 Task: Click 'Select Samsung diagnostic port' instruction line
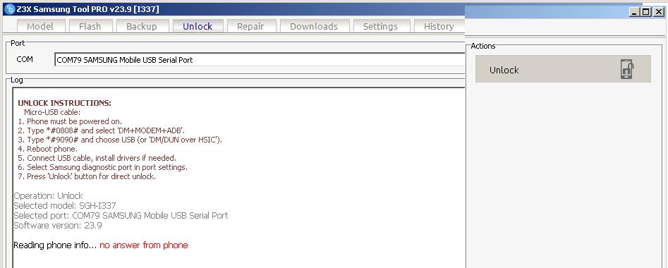pyautogui.click(x=103, y=167)
